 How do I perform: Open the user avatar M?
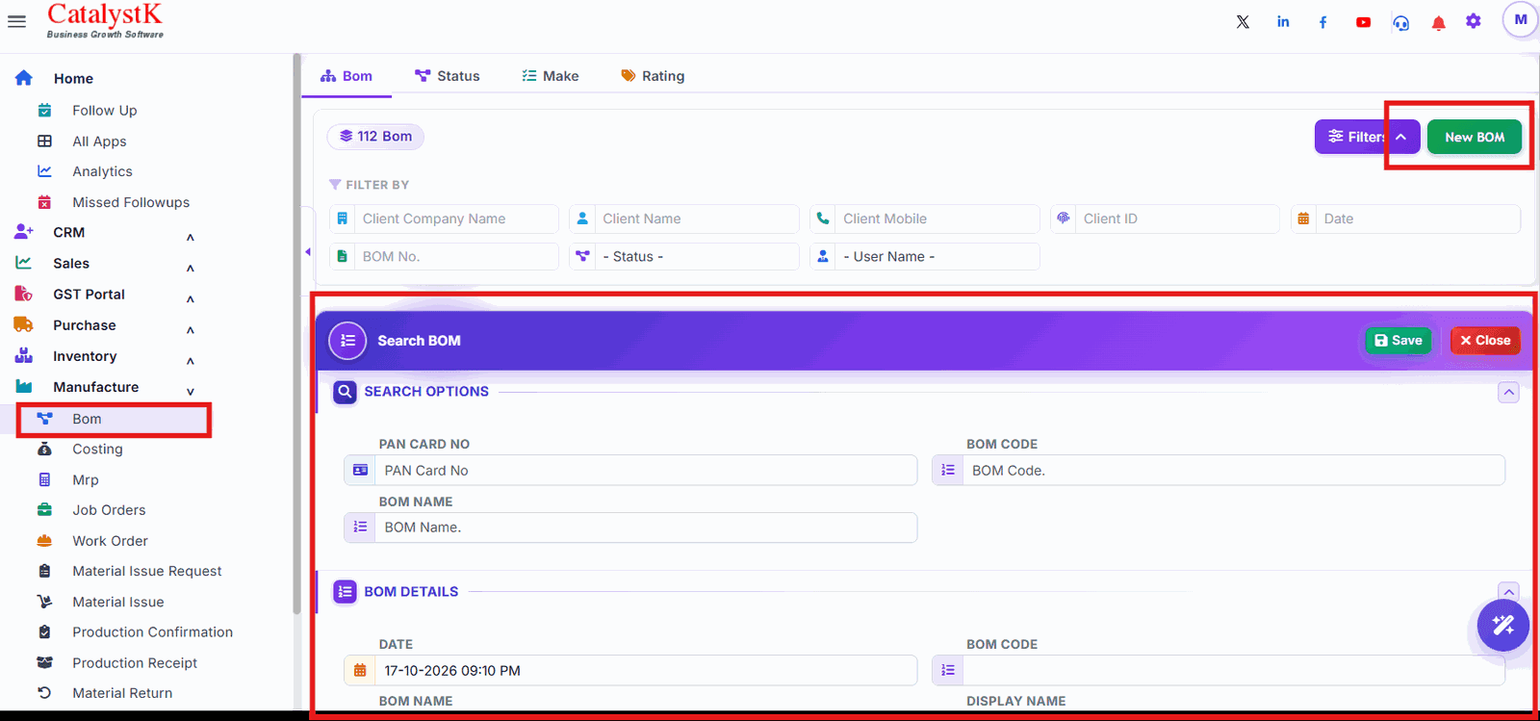pyautogui.click(x=1521, y=19)
